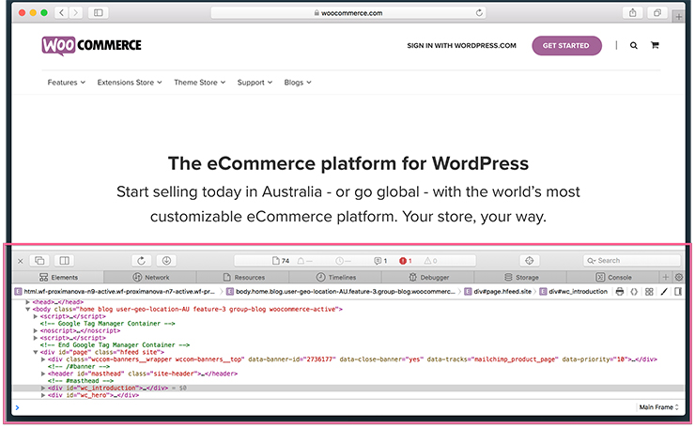
Task: Show console log count indicator
Action: 380,261
